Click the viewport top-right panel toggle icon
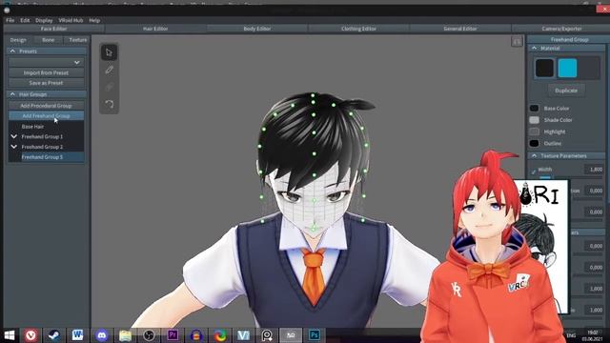The height and width of the screenshot is (343, 610). point(517,42)
